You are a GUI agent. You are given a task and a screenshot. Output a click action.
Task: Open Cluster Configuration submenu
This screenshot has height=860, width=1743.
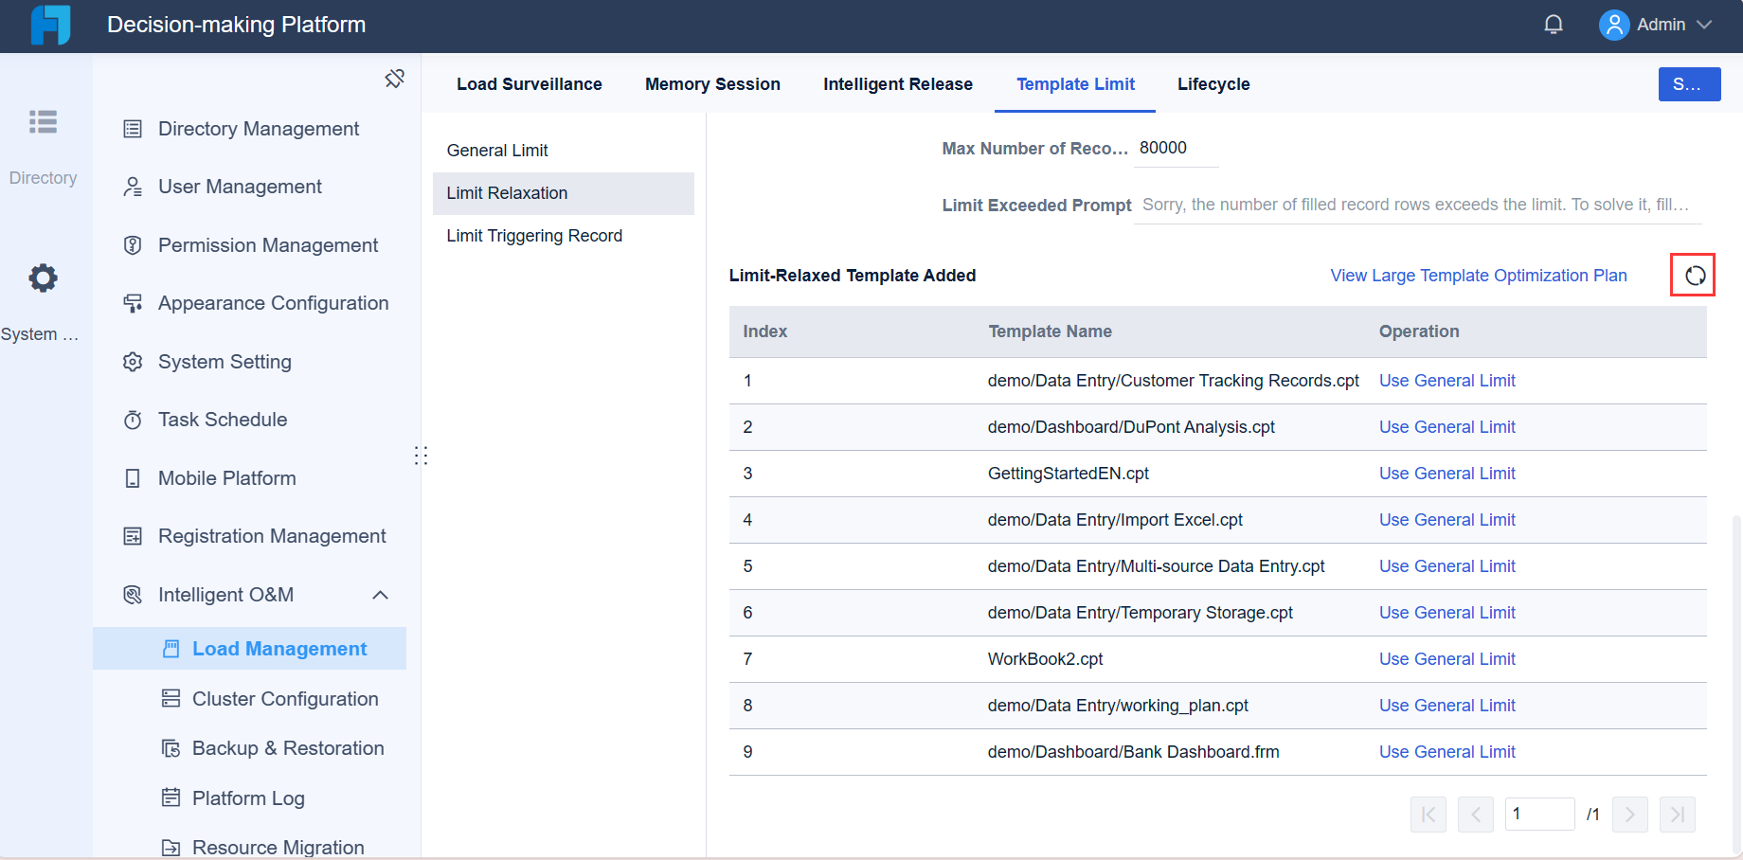coord(284,699)
